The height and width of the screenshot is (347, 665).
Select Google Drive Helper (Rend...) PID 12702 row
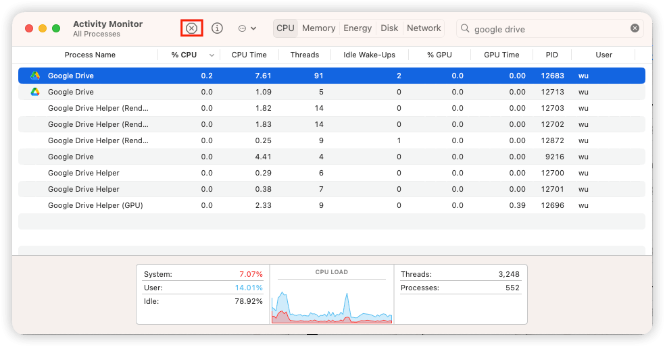tap(332, 124)
